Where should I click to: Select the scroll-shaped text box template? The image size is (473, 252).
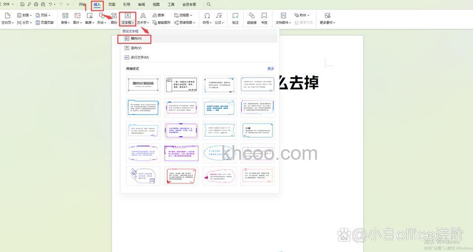[181, 85]
